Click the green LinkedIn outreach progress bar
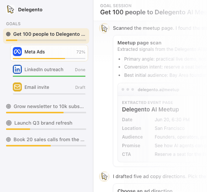This screenshot has width=207, height=192. click(49, 76)
